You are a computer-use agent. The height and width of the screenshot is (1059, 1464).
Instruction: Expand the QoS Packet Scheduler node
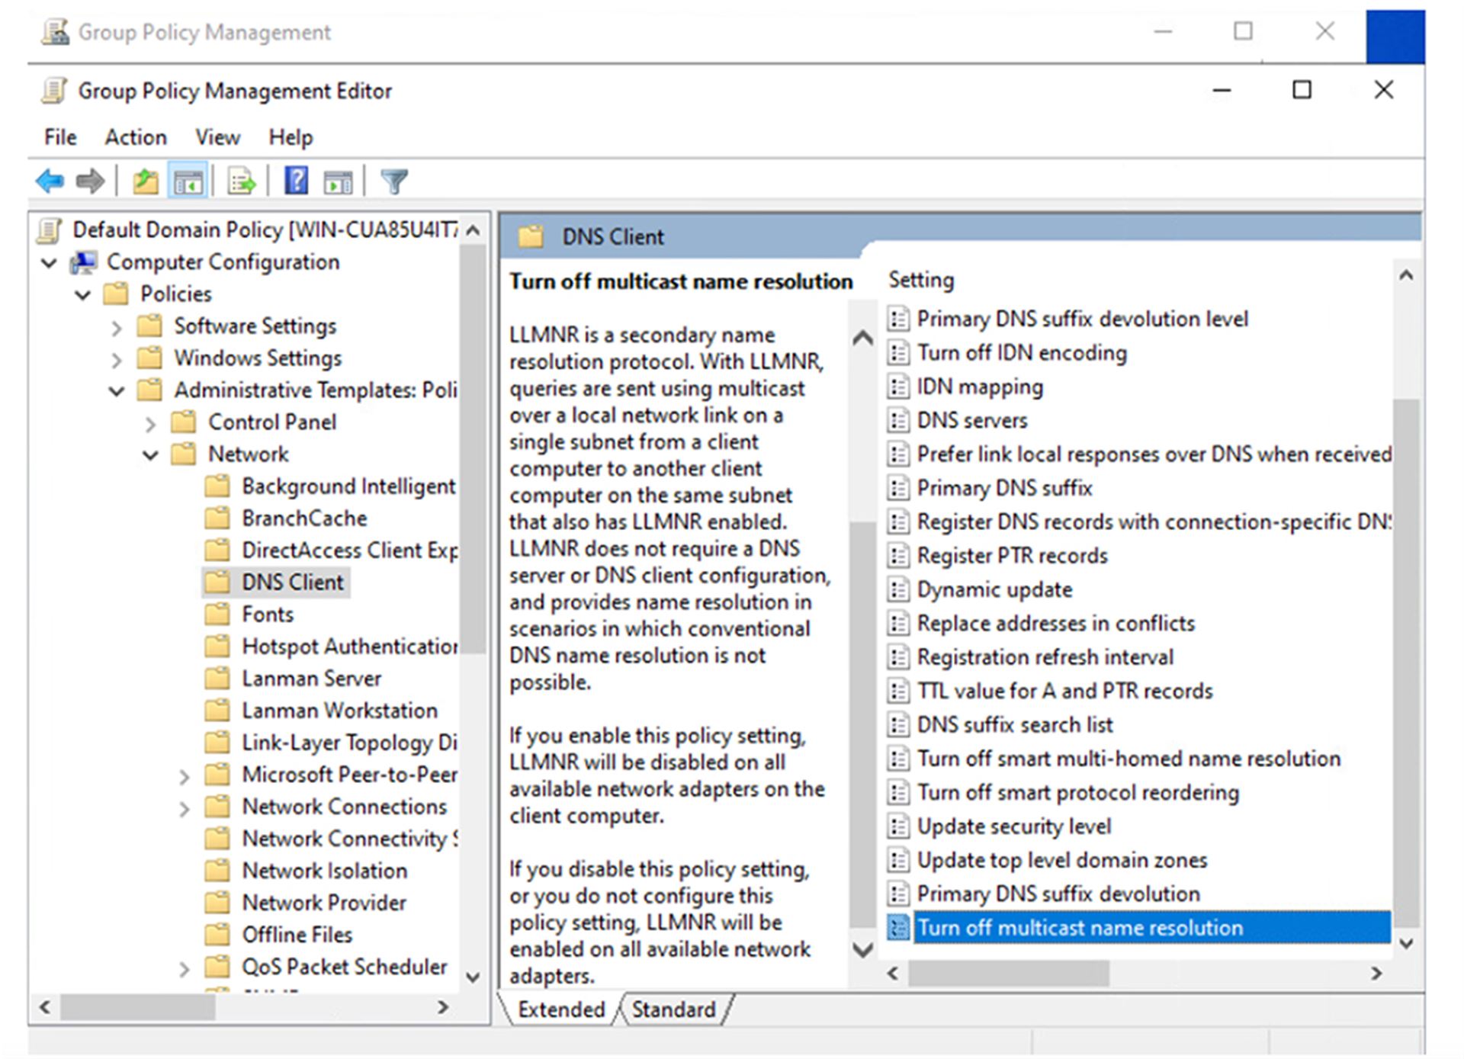click(x=184, y=968)
